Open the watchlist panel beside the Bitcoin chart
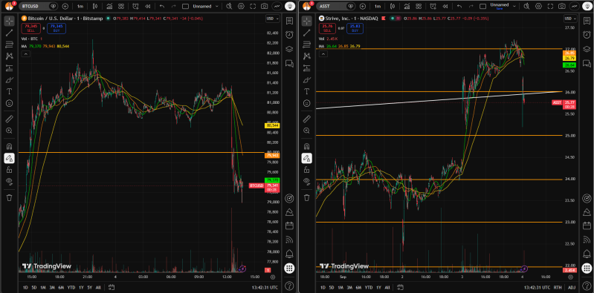Image resolution: width=594 pixels, height=293 pixels. click(x=289, y=21)
